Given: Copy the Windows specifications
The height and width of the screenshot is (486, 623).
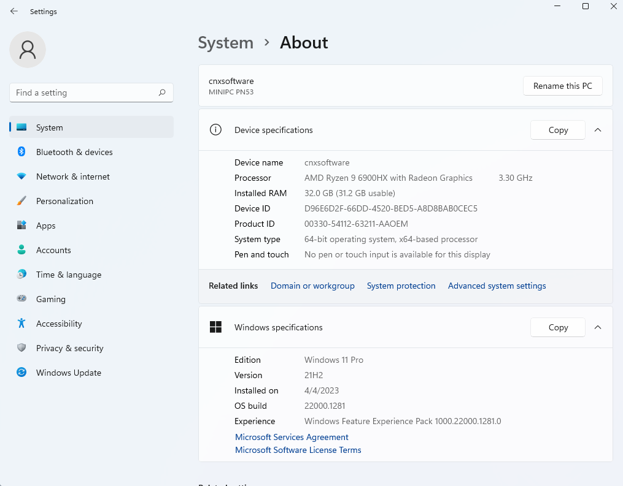Looking at the screenshot, I should coord(558,327).
